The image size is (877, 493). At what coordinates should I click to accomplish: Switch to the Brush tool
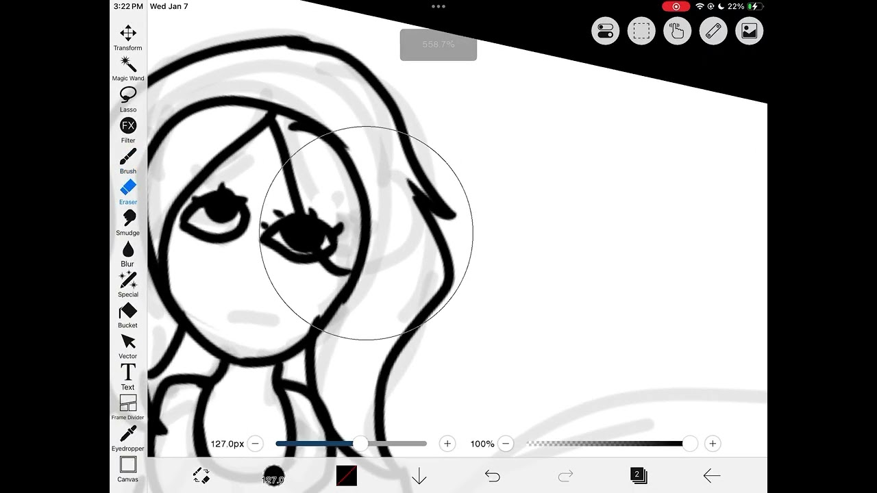[128, 161]
